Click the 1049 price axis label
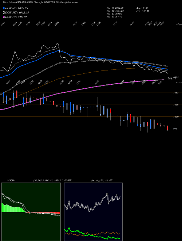The width and height of the screenshot is (182, 241). [176, 117]
